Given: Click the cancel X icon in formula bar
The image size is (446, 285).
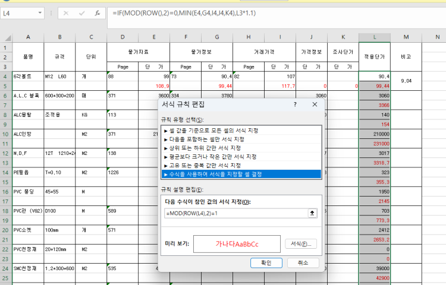Looking at the screenshot, I should (x=66, y=13).
